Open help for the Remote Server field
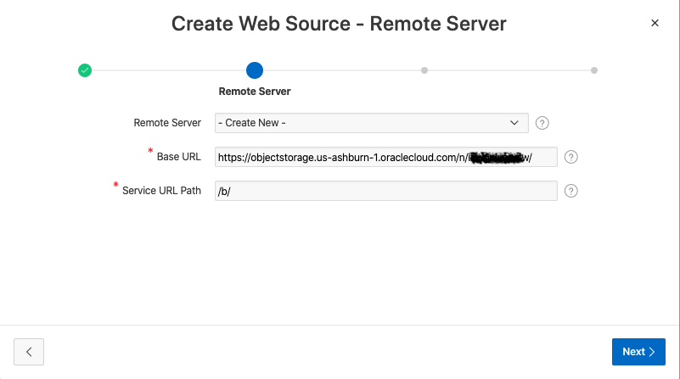 pos(542,123)
